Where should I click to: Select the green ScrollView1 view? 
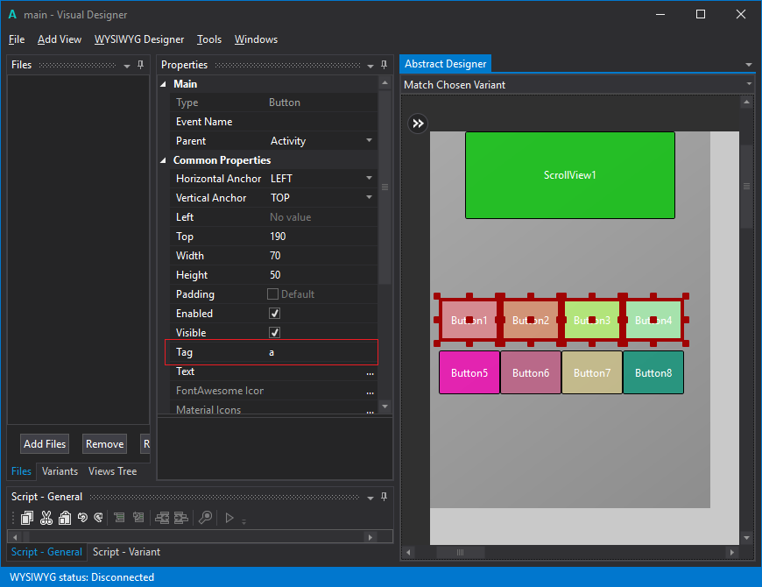569,175
